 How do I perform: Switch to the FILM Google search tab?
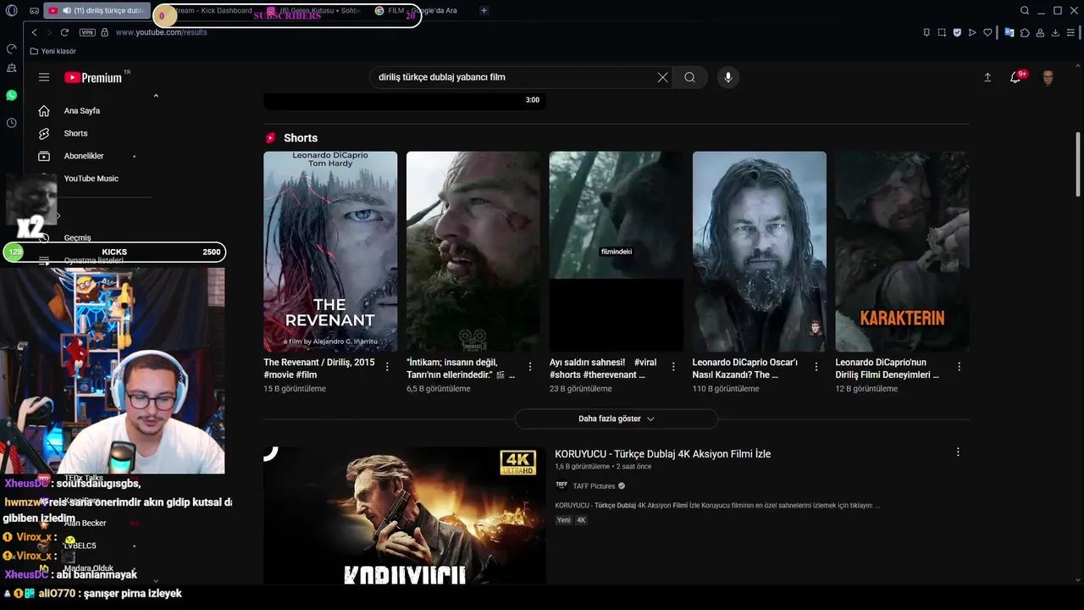(423, 11)
